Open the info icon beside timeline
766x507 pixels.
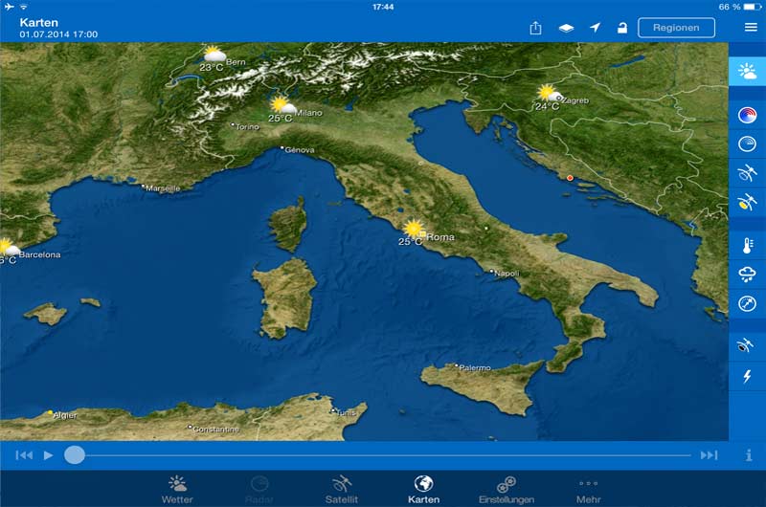(749, 455)
